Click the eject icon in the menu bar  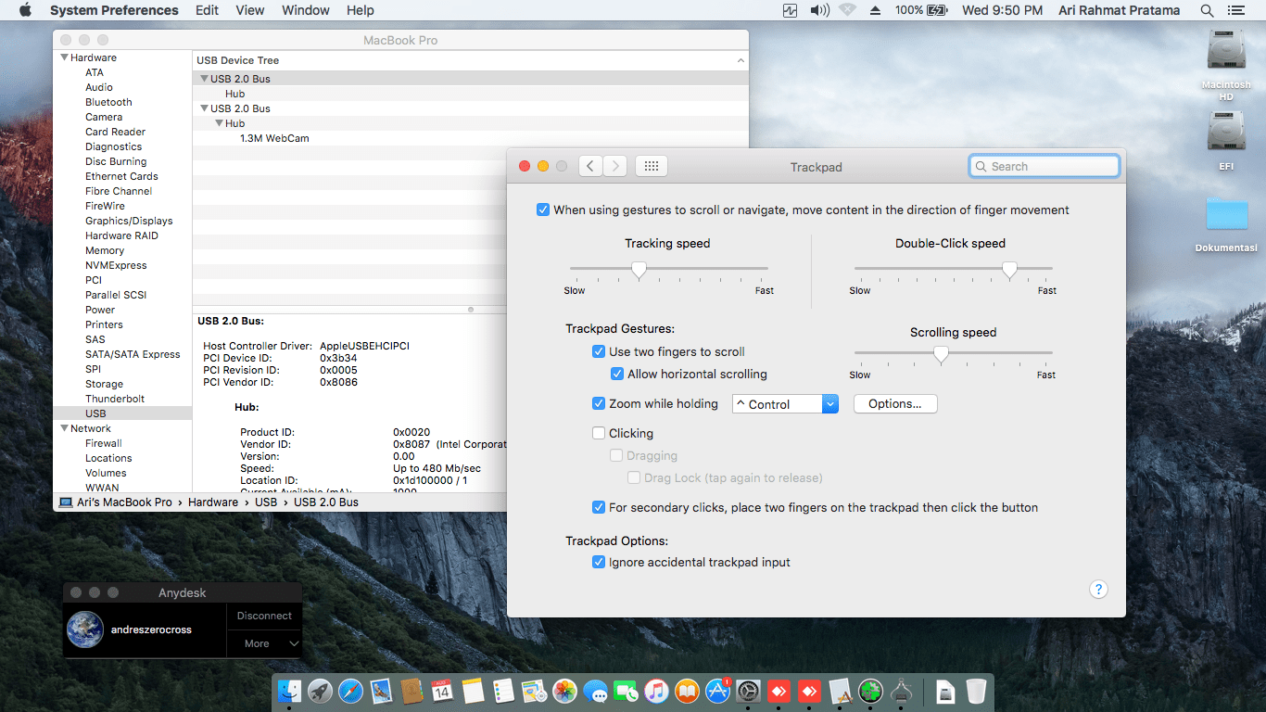(x=875, y=10)
